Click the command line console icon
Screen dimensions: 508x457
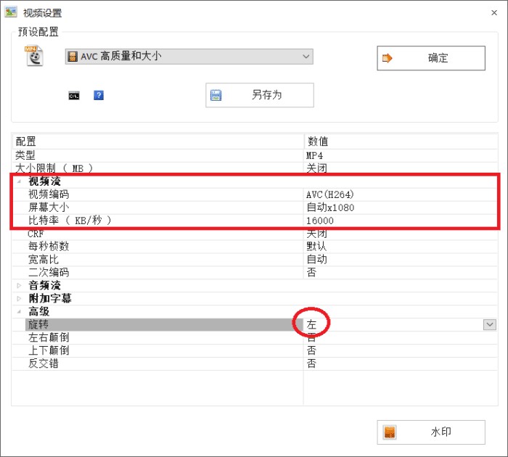[x=73, y=95]
